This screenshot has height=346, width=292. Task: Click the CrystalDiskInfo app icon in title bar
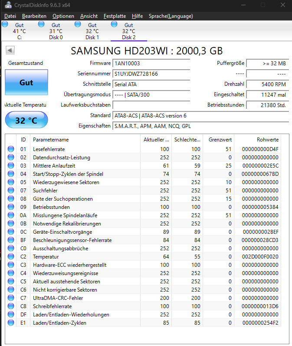coord(8,5)
